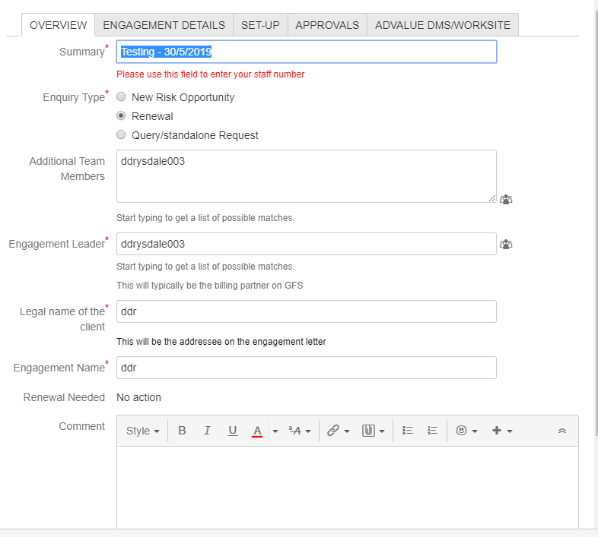Select the Renewal radio button
Screen dimensions: 598x537
coord(121,115)
